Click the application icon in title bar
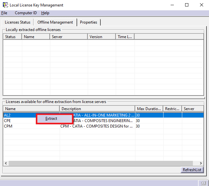209x186 pixels. tap(5, 5)
